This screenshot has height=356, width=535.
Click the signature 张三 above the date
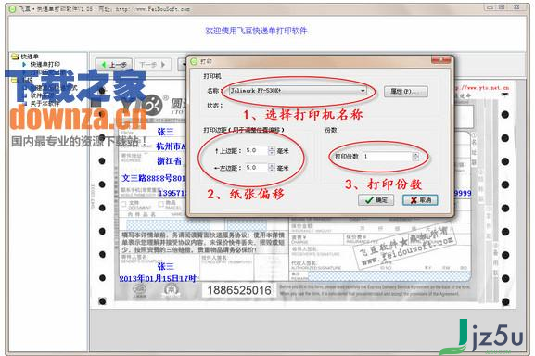(x=165, y=266)
